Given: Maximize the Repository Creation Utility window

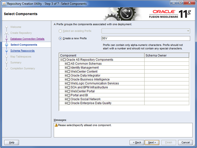Looking at the screenshot, I should coord(180,3).
